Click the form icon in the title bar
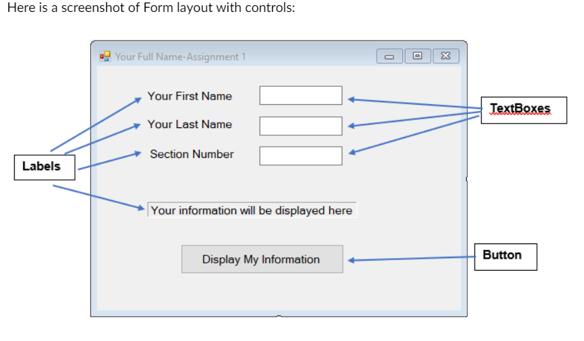The image size is (584, 341). click(105, 56)
